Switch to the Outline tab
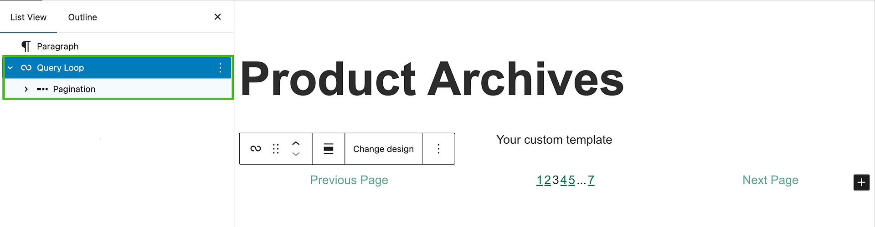Viewport: 875px width, 227px height. [82, 17]
